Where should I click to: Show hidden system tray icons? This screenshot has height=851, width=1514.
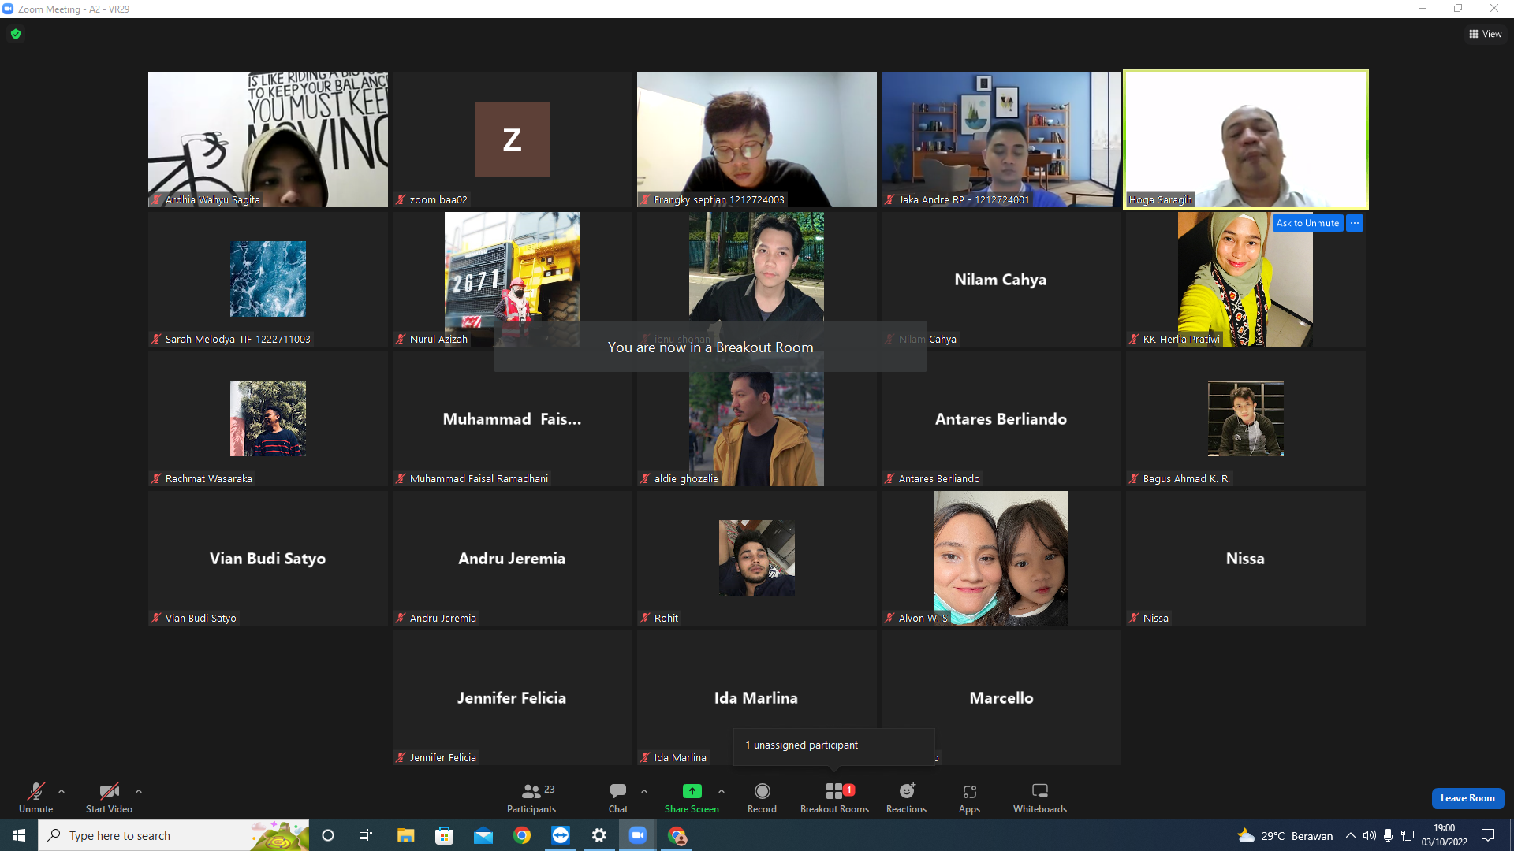(x=1350, y=835)
